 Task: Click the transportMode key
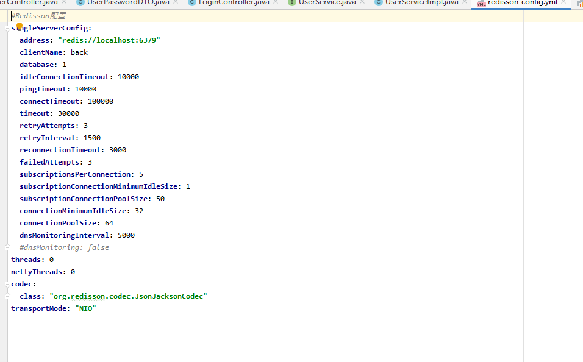[38, 308]
